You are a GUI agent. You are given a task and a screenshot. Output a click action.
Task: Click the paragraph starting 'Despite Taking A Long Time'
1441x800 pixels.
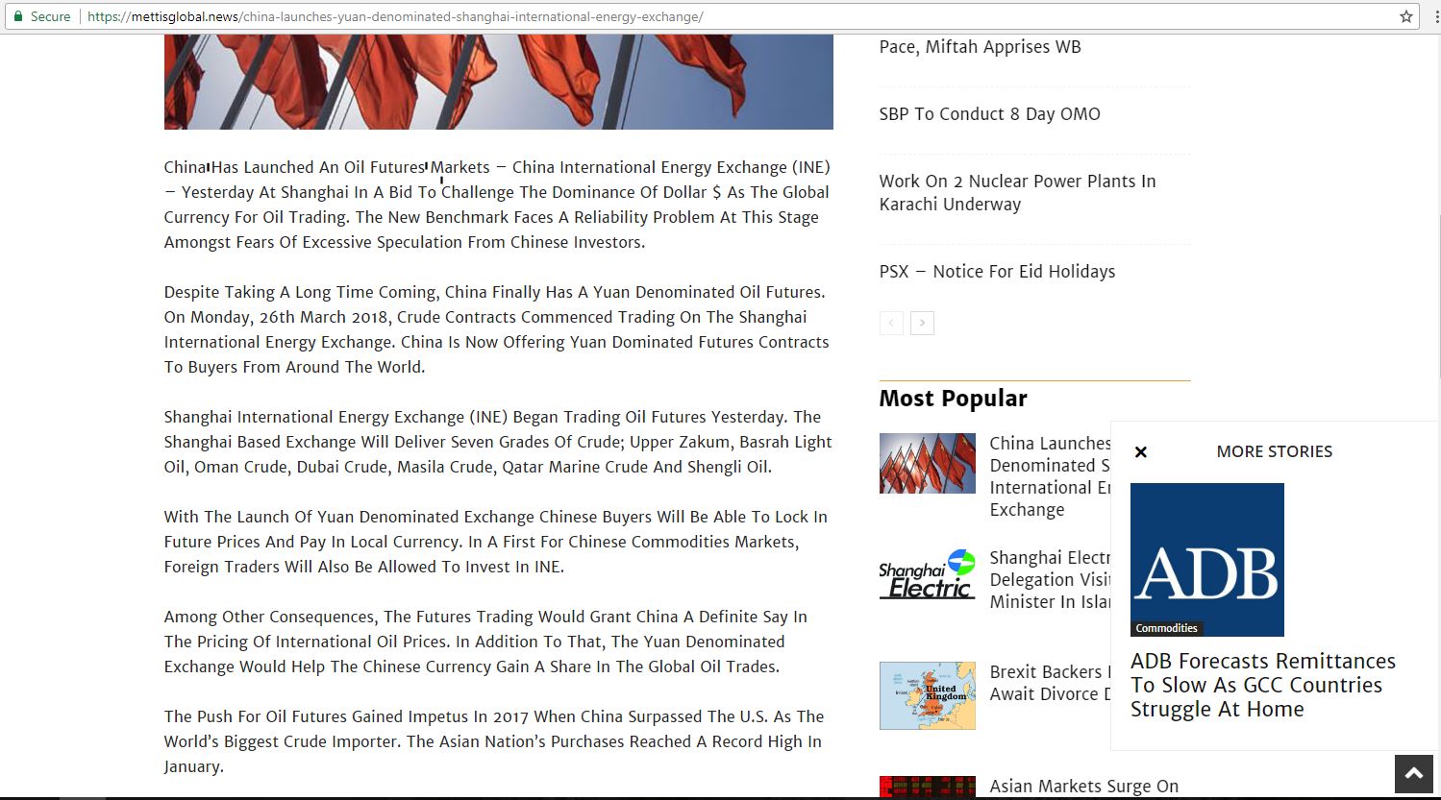tap(496, 329)
